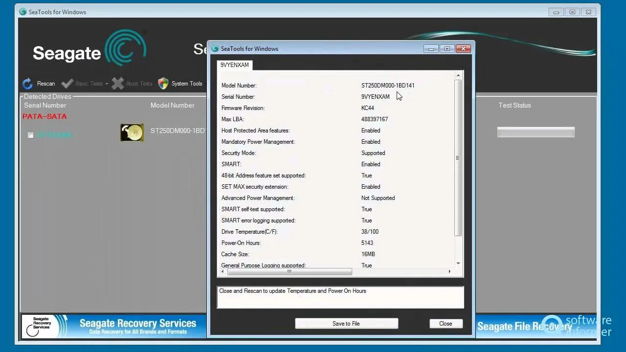Click the Cache Size value 16MB
Image resolution: width=626 pixels, height=352 pixels.
pyautogui.click(x=368, y=254)
